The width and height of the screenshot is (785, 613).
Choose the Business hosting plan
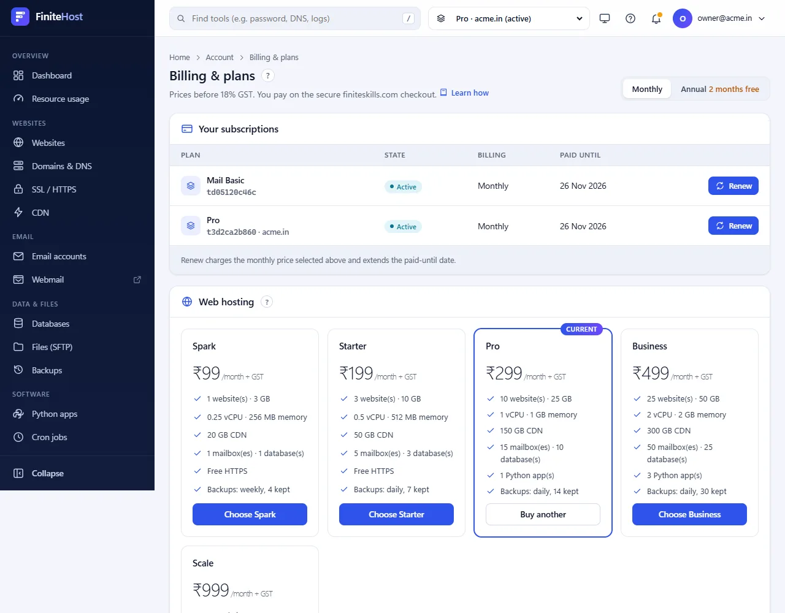689,514
